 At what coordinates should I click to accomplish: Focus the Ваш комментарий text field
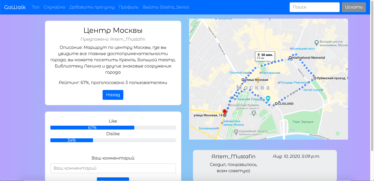[113, 168]
